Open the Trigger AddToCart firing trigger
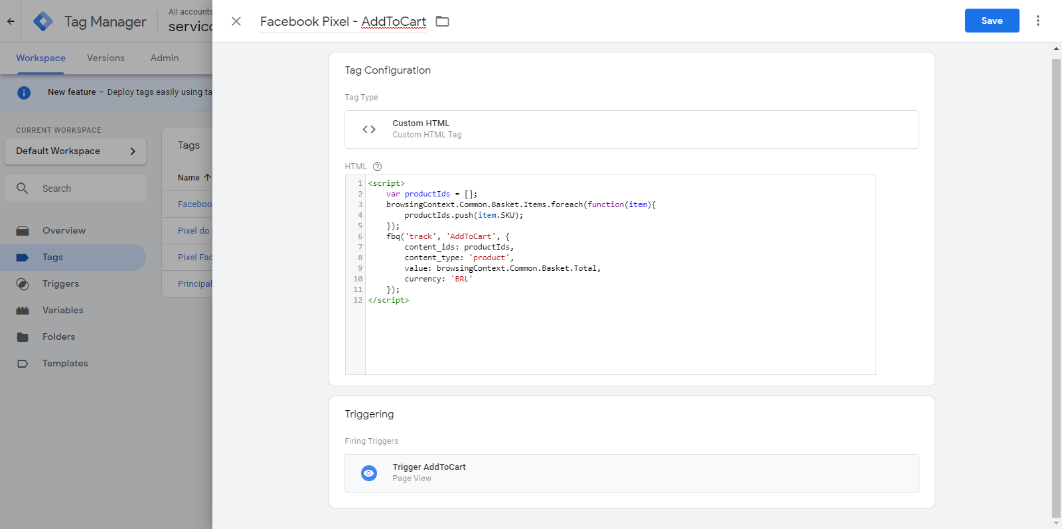The image size is (1062, 529). coord(632,473)
